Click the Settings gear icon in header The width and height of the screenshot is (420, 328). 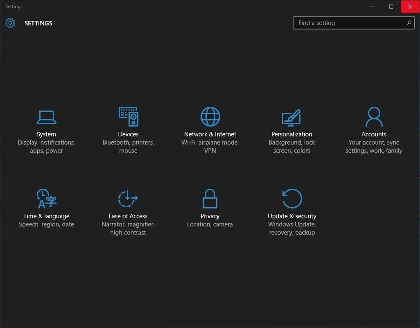pos(10,23)
